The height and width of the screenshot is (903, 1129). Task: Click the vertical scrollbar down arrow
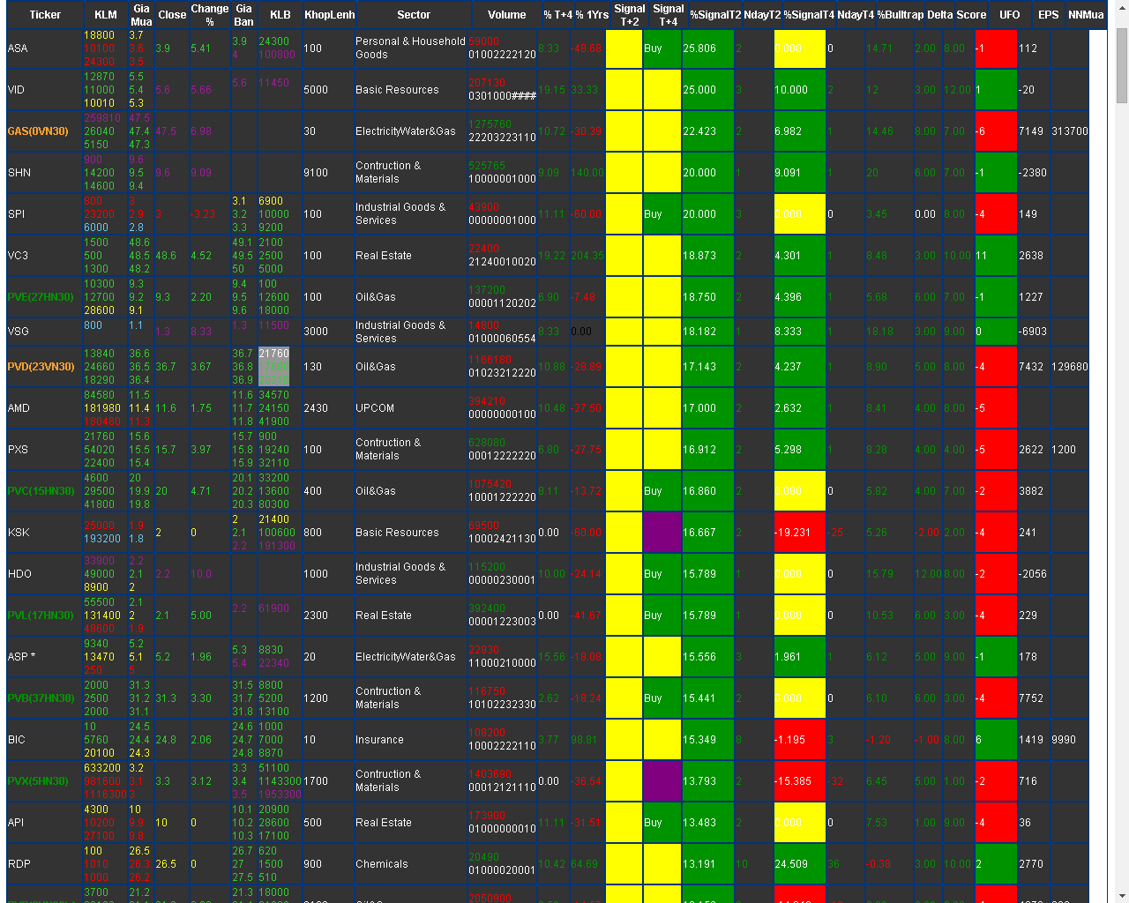[1121, 894]
